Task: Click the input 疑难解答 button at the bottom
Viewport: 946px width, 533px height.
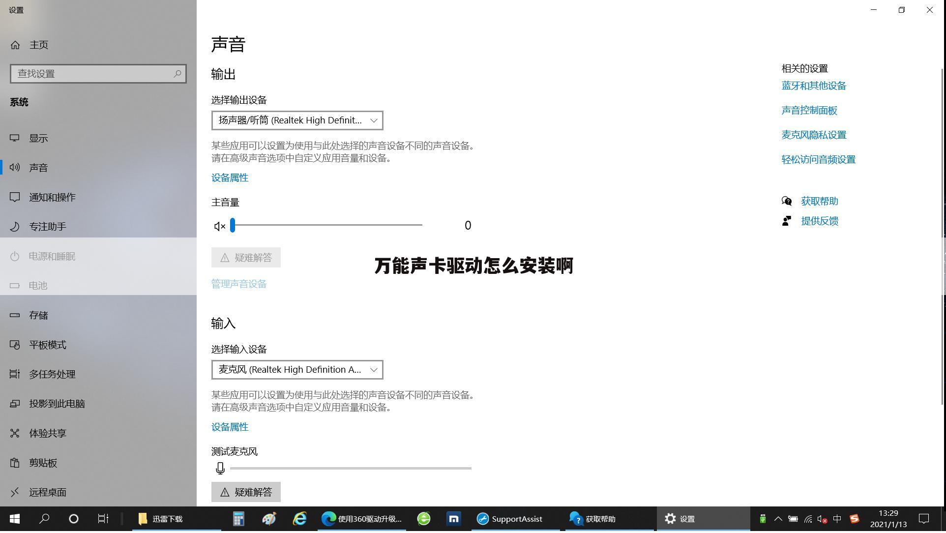Action: click(x=246, y=493)
